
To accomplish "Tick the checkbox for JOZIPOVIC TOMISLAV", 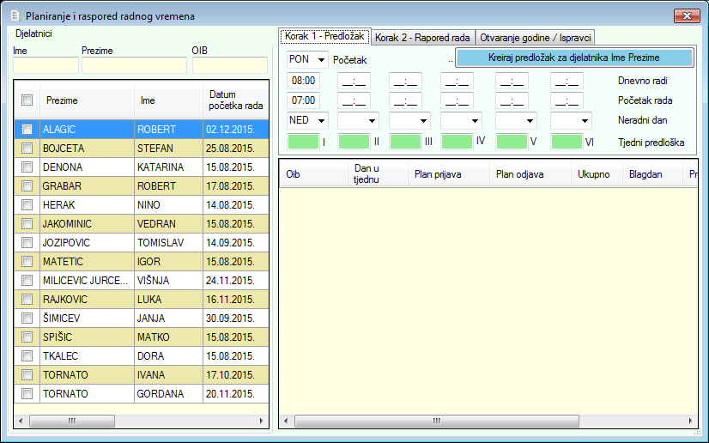I will pyautogui.click(x=27, y=243).
